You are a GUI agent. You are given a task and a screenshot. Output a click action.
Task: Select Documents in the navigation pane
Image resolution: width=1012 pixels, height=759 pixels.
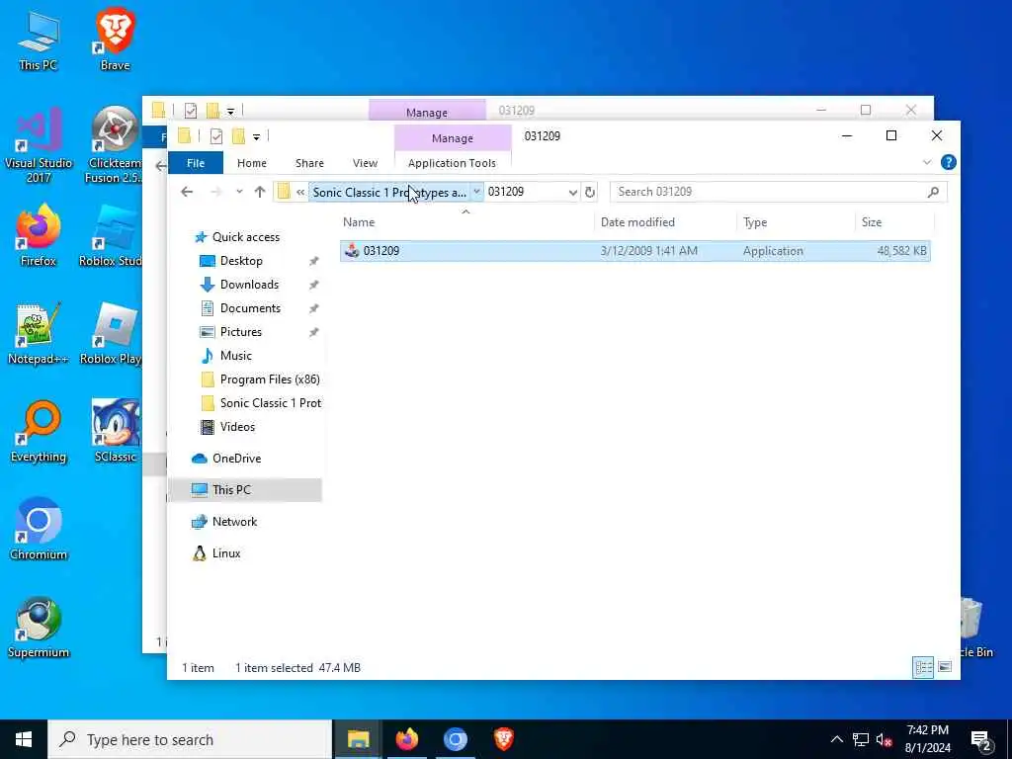[250, 308]
